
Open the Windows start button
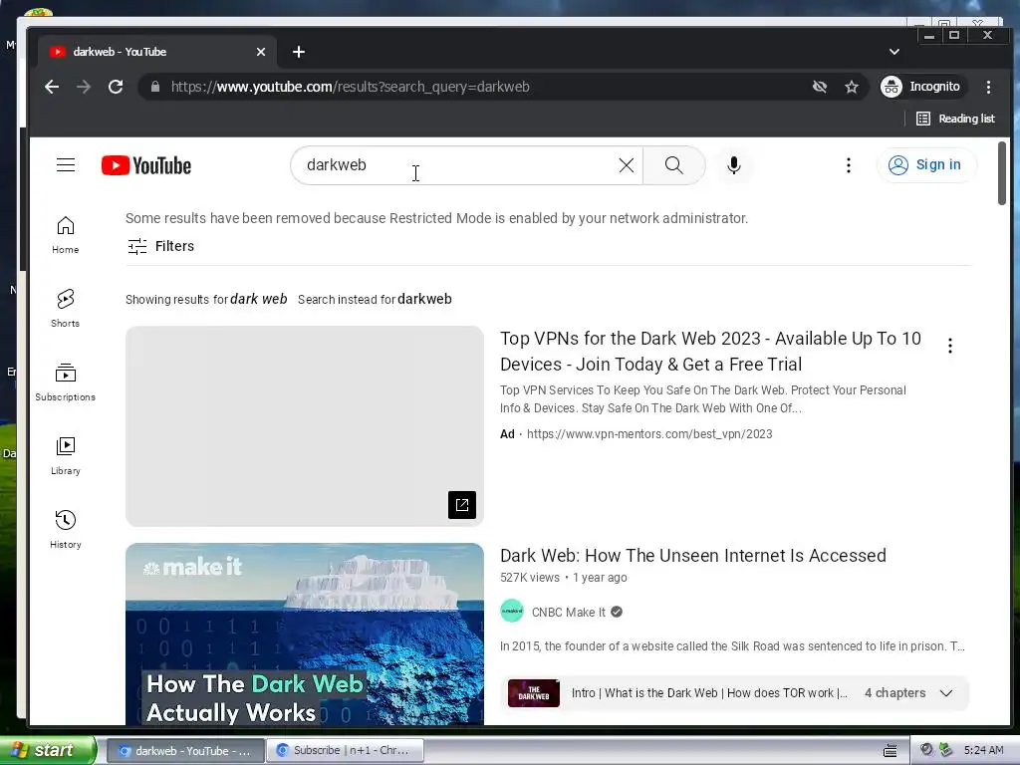(x=48, y=750)
